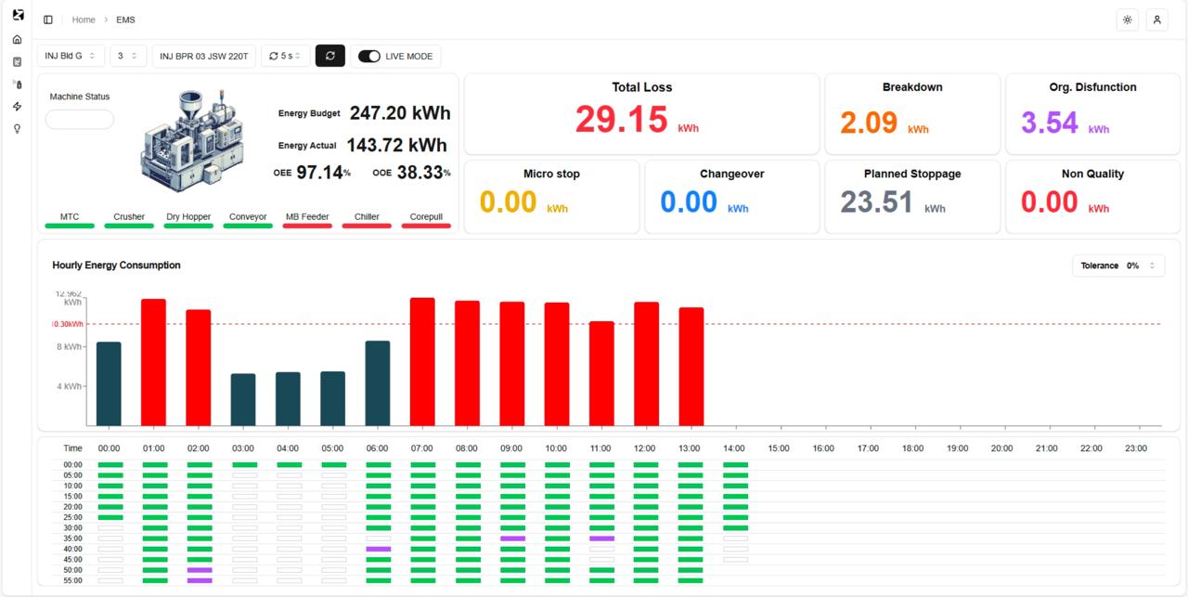Click the app logo at top of sidebar
This screenshot has width=1188, height=597.
pos(18,15)
